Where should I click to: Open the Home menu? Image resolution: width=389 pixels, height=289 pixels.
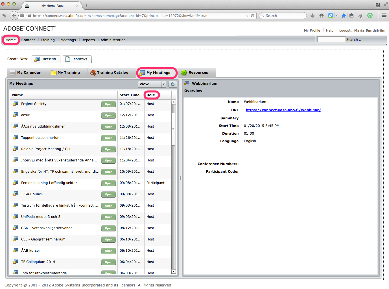pos(11,40)
